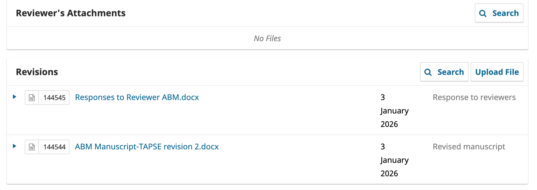Click the magnifier icon in Reviewer's Attachments
The width and height of the screenshot is (537, 190).
point(483,13)
